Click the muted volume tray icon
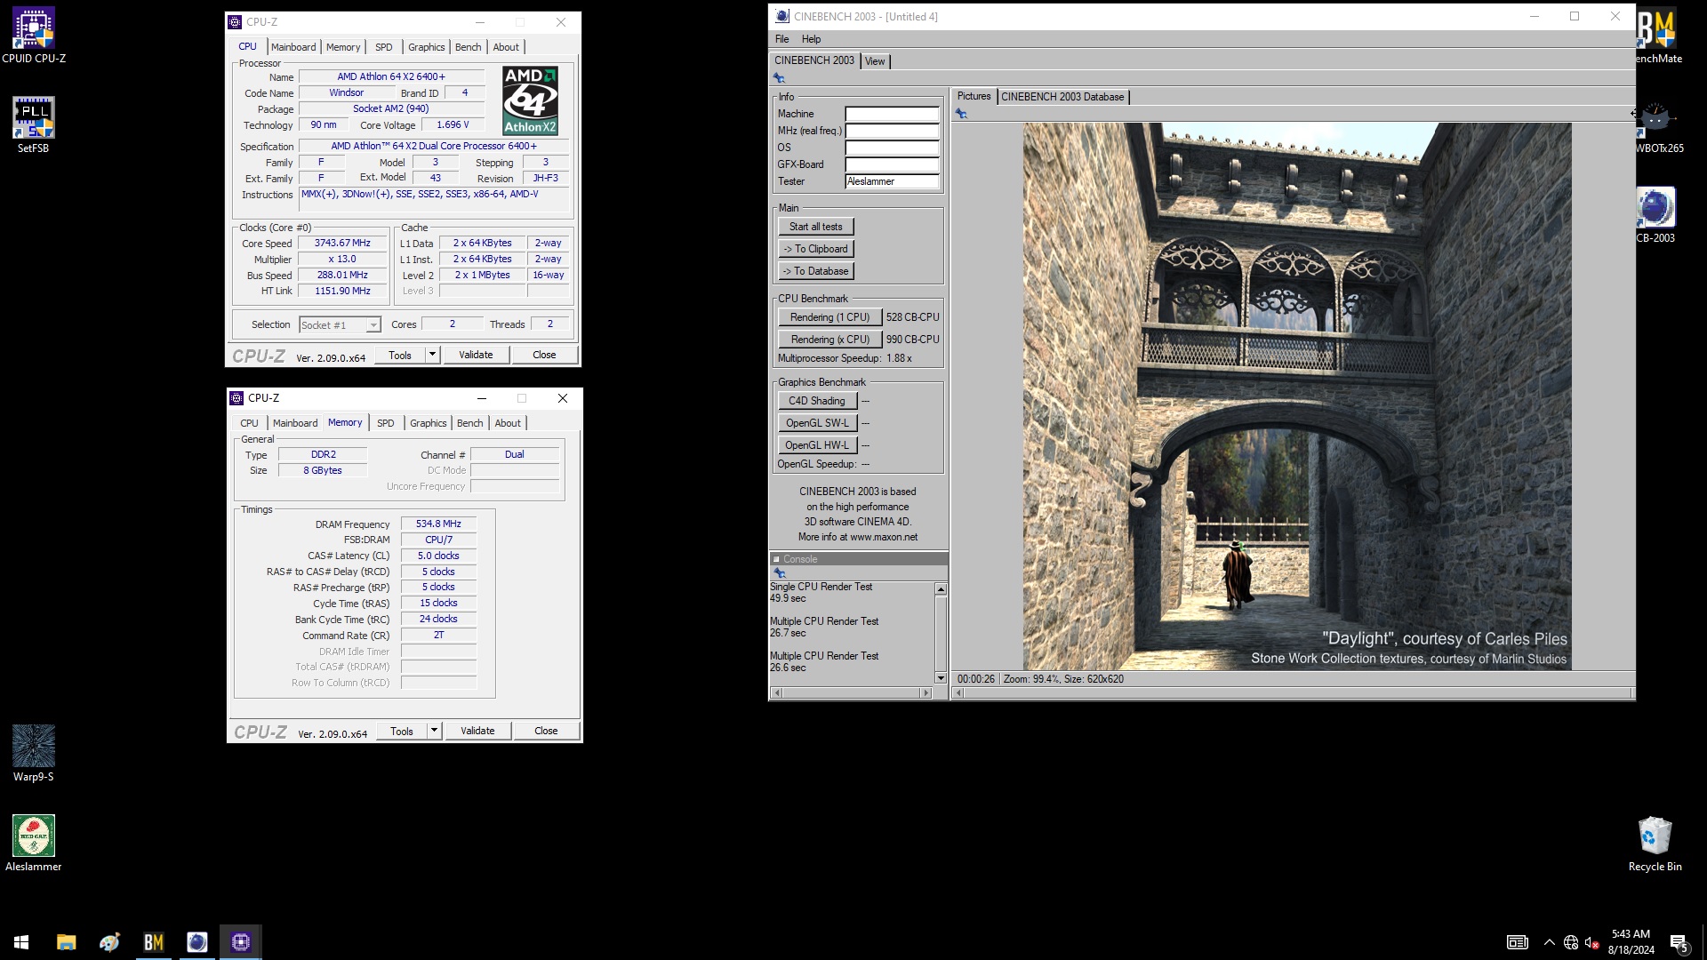The image size is (1707, 960). pos(1592,942)
